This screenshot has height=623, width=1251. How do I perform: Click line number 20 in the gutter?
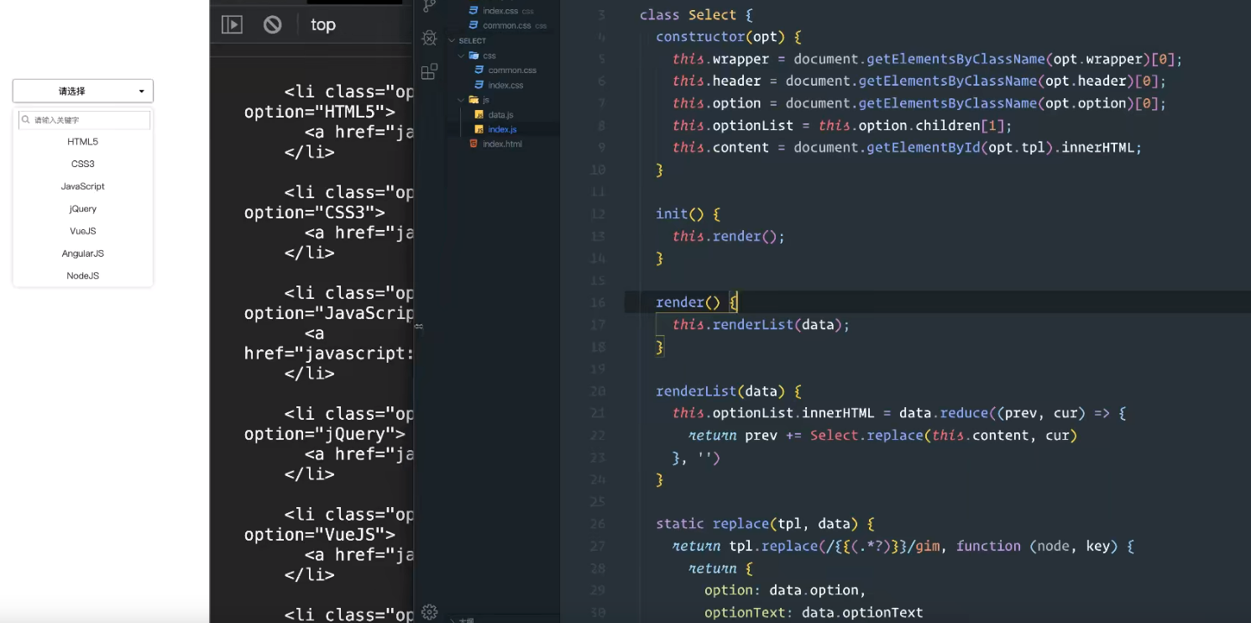[598, 391]
